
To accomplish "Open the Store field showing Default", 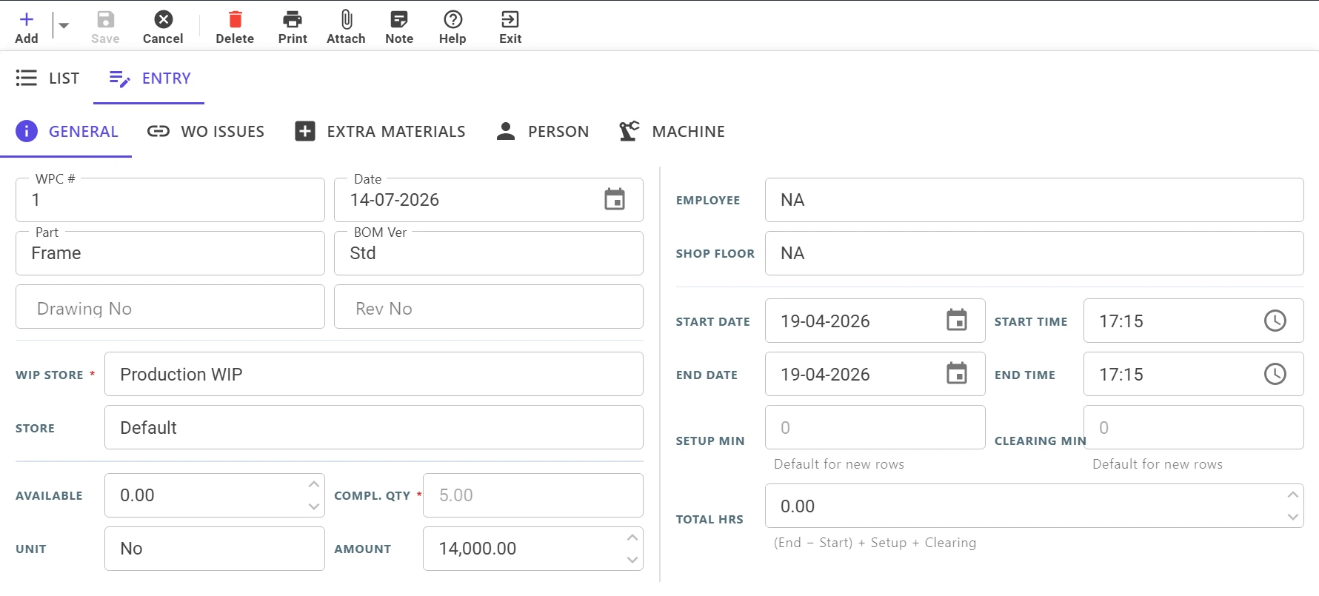I will (374, 427).
